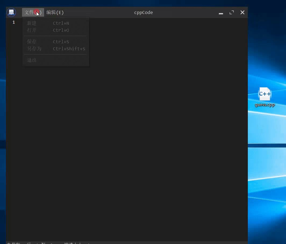
Task: Maximize the cppCode editor window
Action: [232, 12]
